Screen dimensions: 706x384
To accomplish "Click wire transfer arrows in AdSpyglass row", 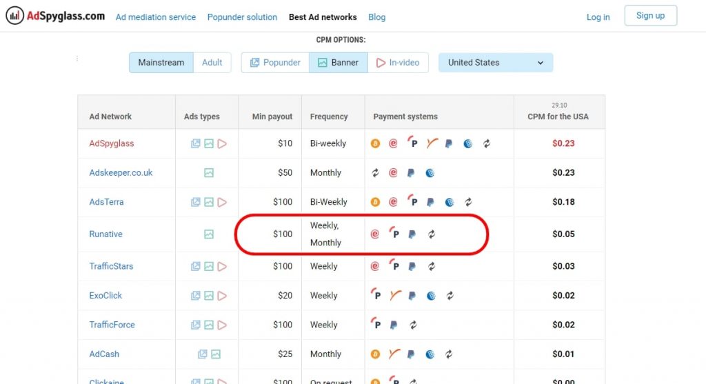I will coord(487,143).
